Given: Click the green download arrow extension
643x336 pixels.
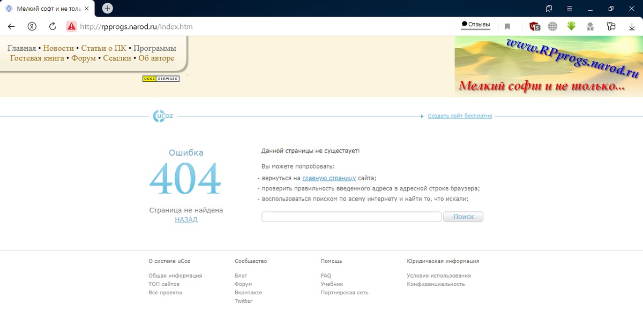Looking at the screenshot, I should coord(571,26).
